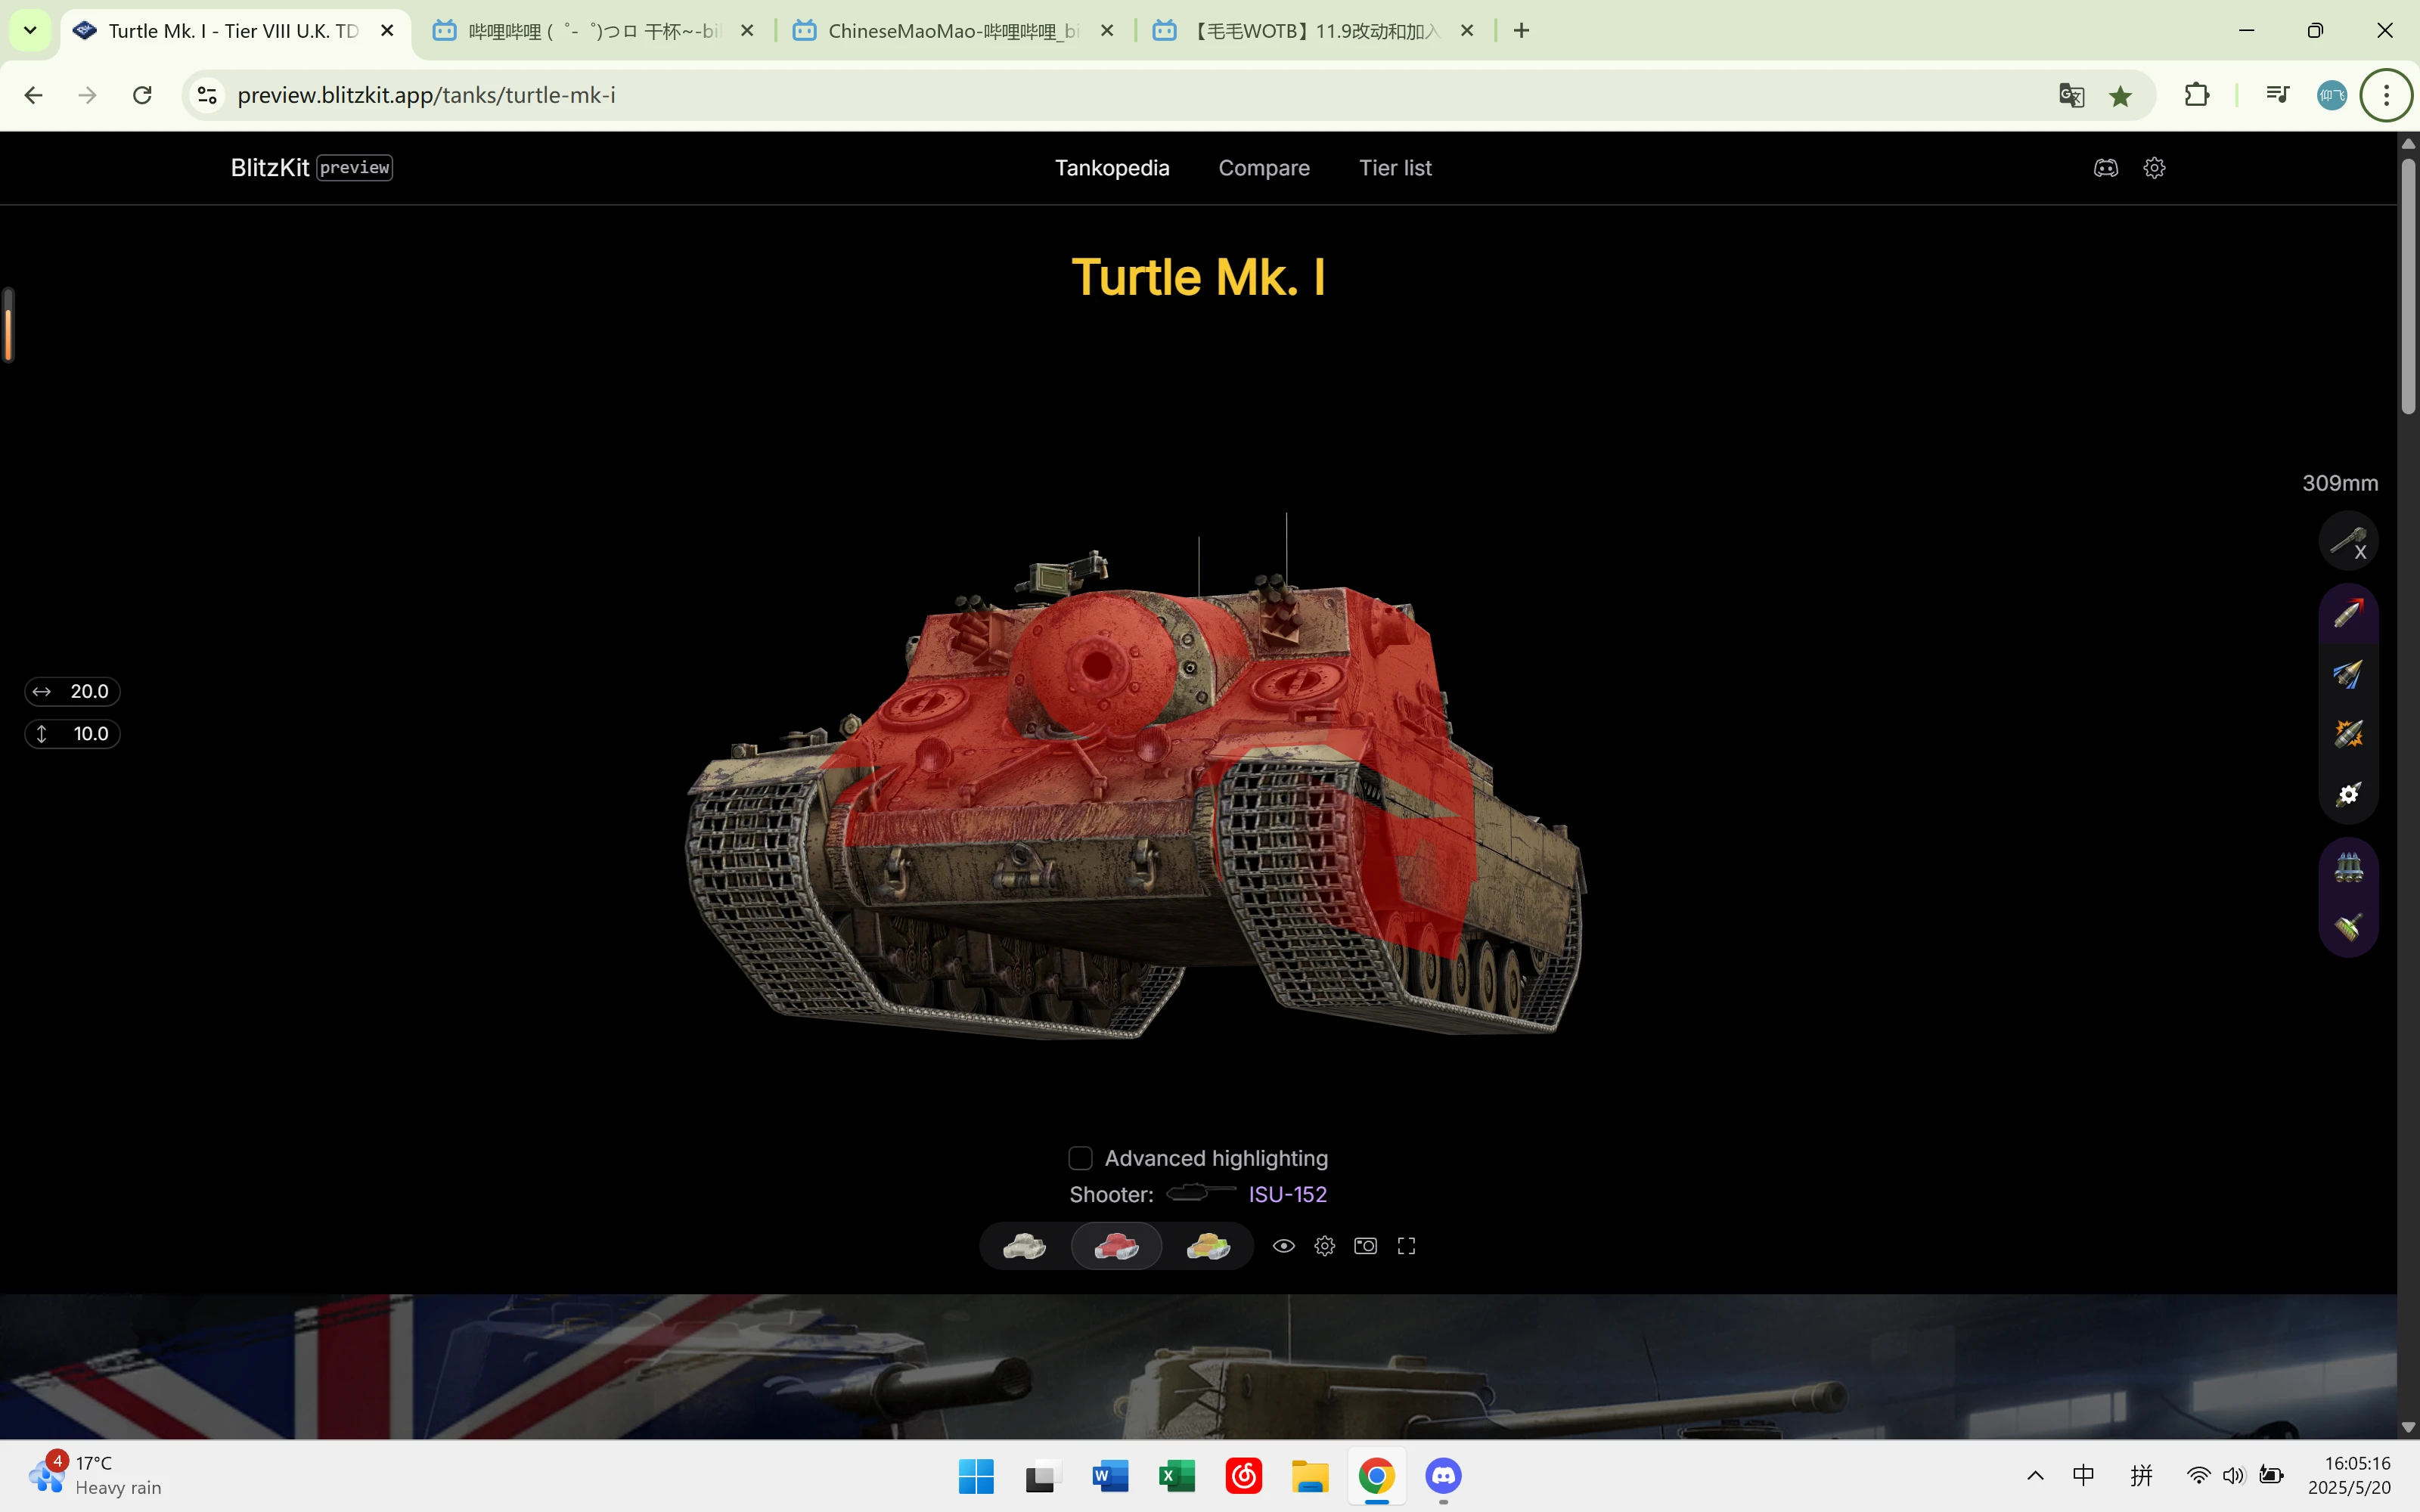Select the APCR shell with blue streaks
This screenshot has width=2420, height=1512.
click(x=2348, y=673)
